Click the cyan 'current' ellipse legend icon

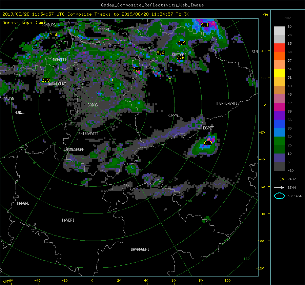pos(279,196)
